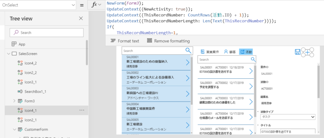
Task: Open SAL00003 record arrow
Action: (x=188, y=94)
